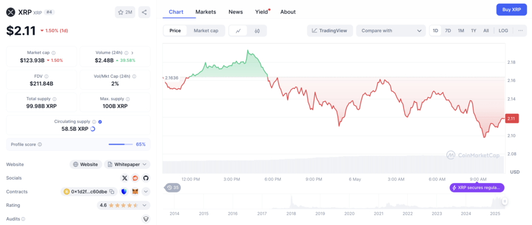Click the Profile score progress bar
Screen dimensions: 532x225
pyautogui.click(x=121, y=145)
